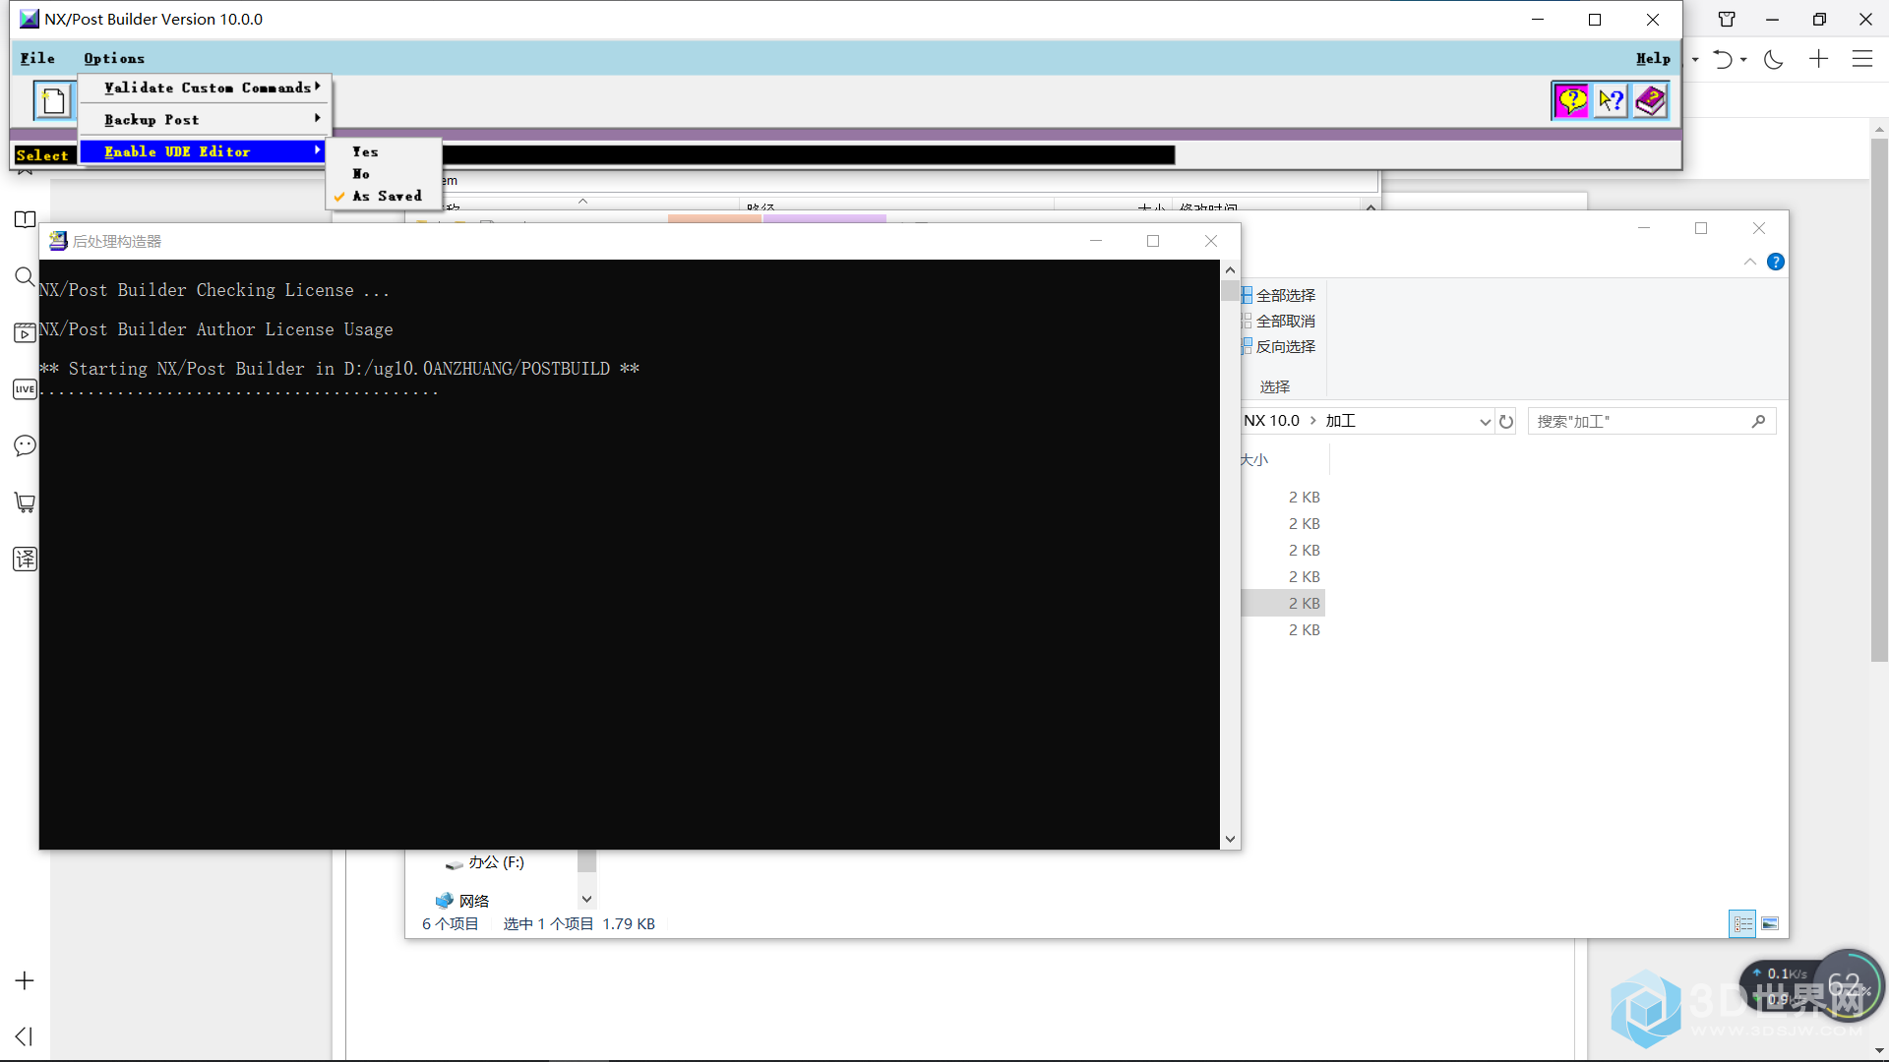Click the 大小 column header in Explorer
The width and height of the screenshot is (1889, 1062).
(1254, 459)
